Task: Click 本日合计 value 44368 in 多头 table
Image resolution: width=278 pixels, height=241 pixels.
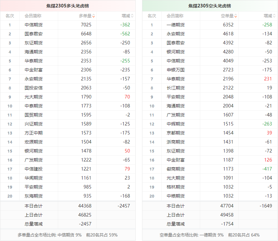Action: pos(85,206)
